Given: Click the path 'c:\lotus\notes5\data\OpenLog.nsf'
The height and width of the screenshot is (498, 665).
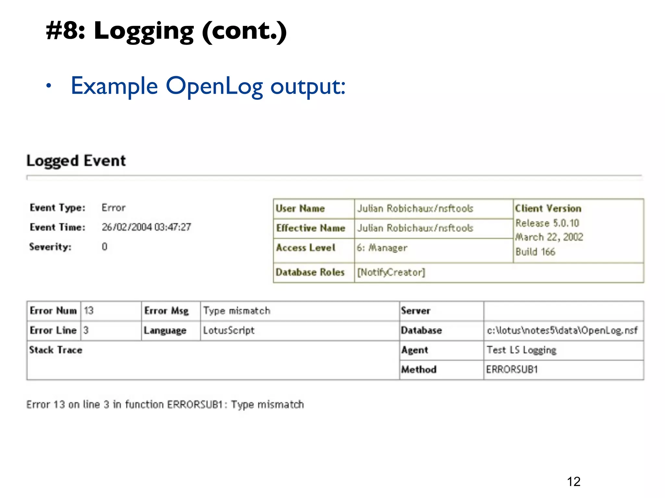Looking at the screenshot, I should pyautogui.click(x=562, y=330).
